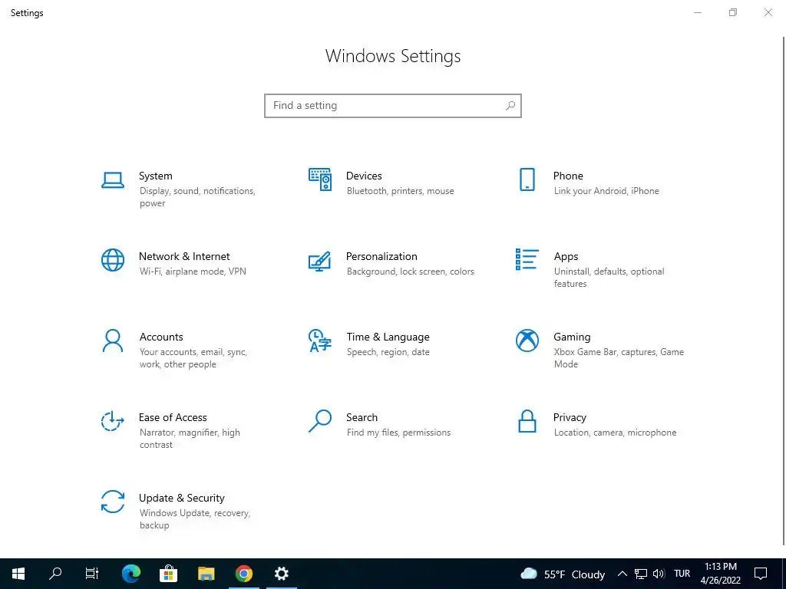
Task: Click 'Location, camera, microphone' text
Action: click(615, 433)
